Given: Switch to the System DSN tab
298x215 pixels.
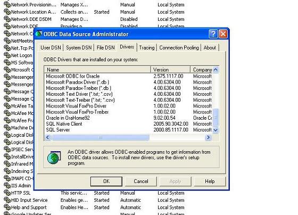Looking at the screenshot, I should pos(79,47).
